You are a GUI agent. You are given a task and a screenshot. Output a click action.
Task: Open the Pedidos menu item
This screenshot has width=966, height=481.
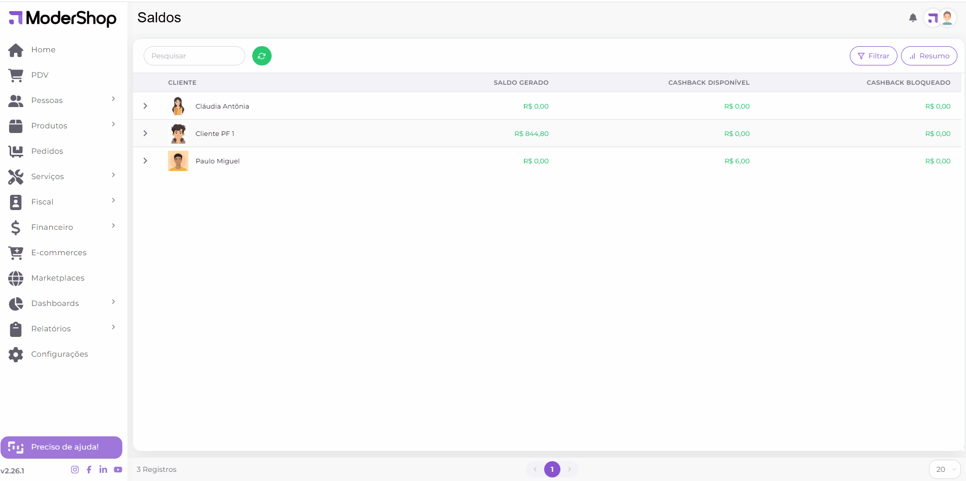(47, 151)
